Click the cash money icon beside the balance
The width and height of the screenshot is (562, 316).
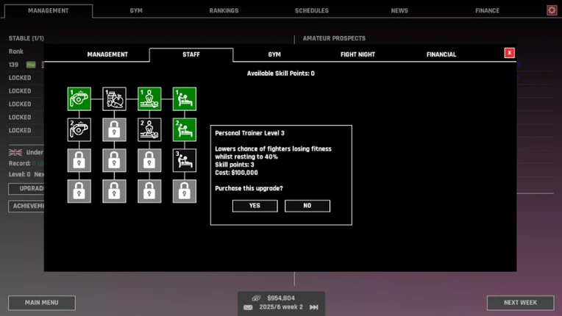[256, 298]
